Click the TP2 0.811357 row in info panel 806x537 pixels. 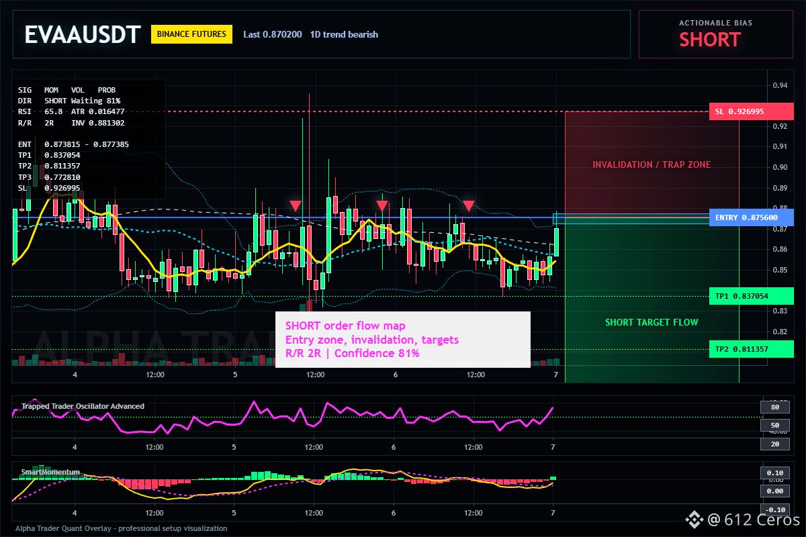(49, 166)
